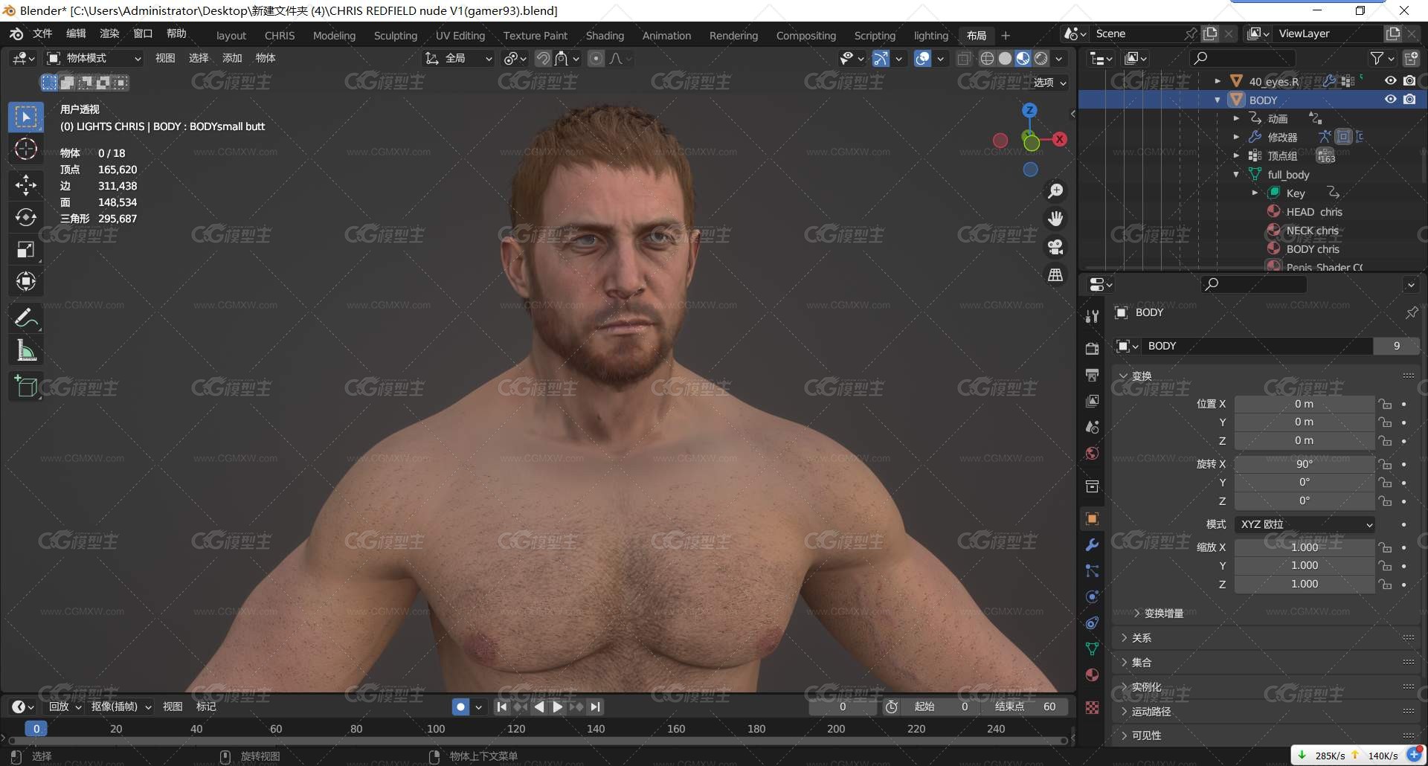The width and height of the screenshot is (1428, 766).
Task: Open the 添加 menu in viewport header
Action: click(232, 58)
